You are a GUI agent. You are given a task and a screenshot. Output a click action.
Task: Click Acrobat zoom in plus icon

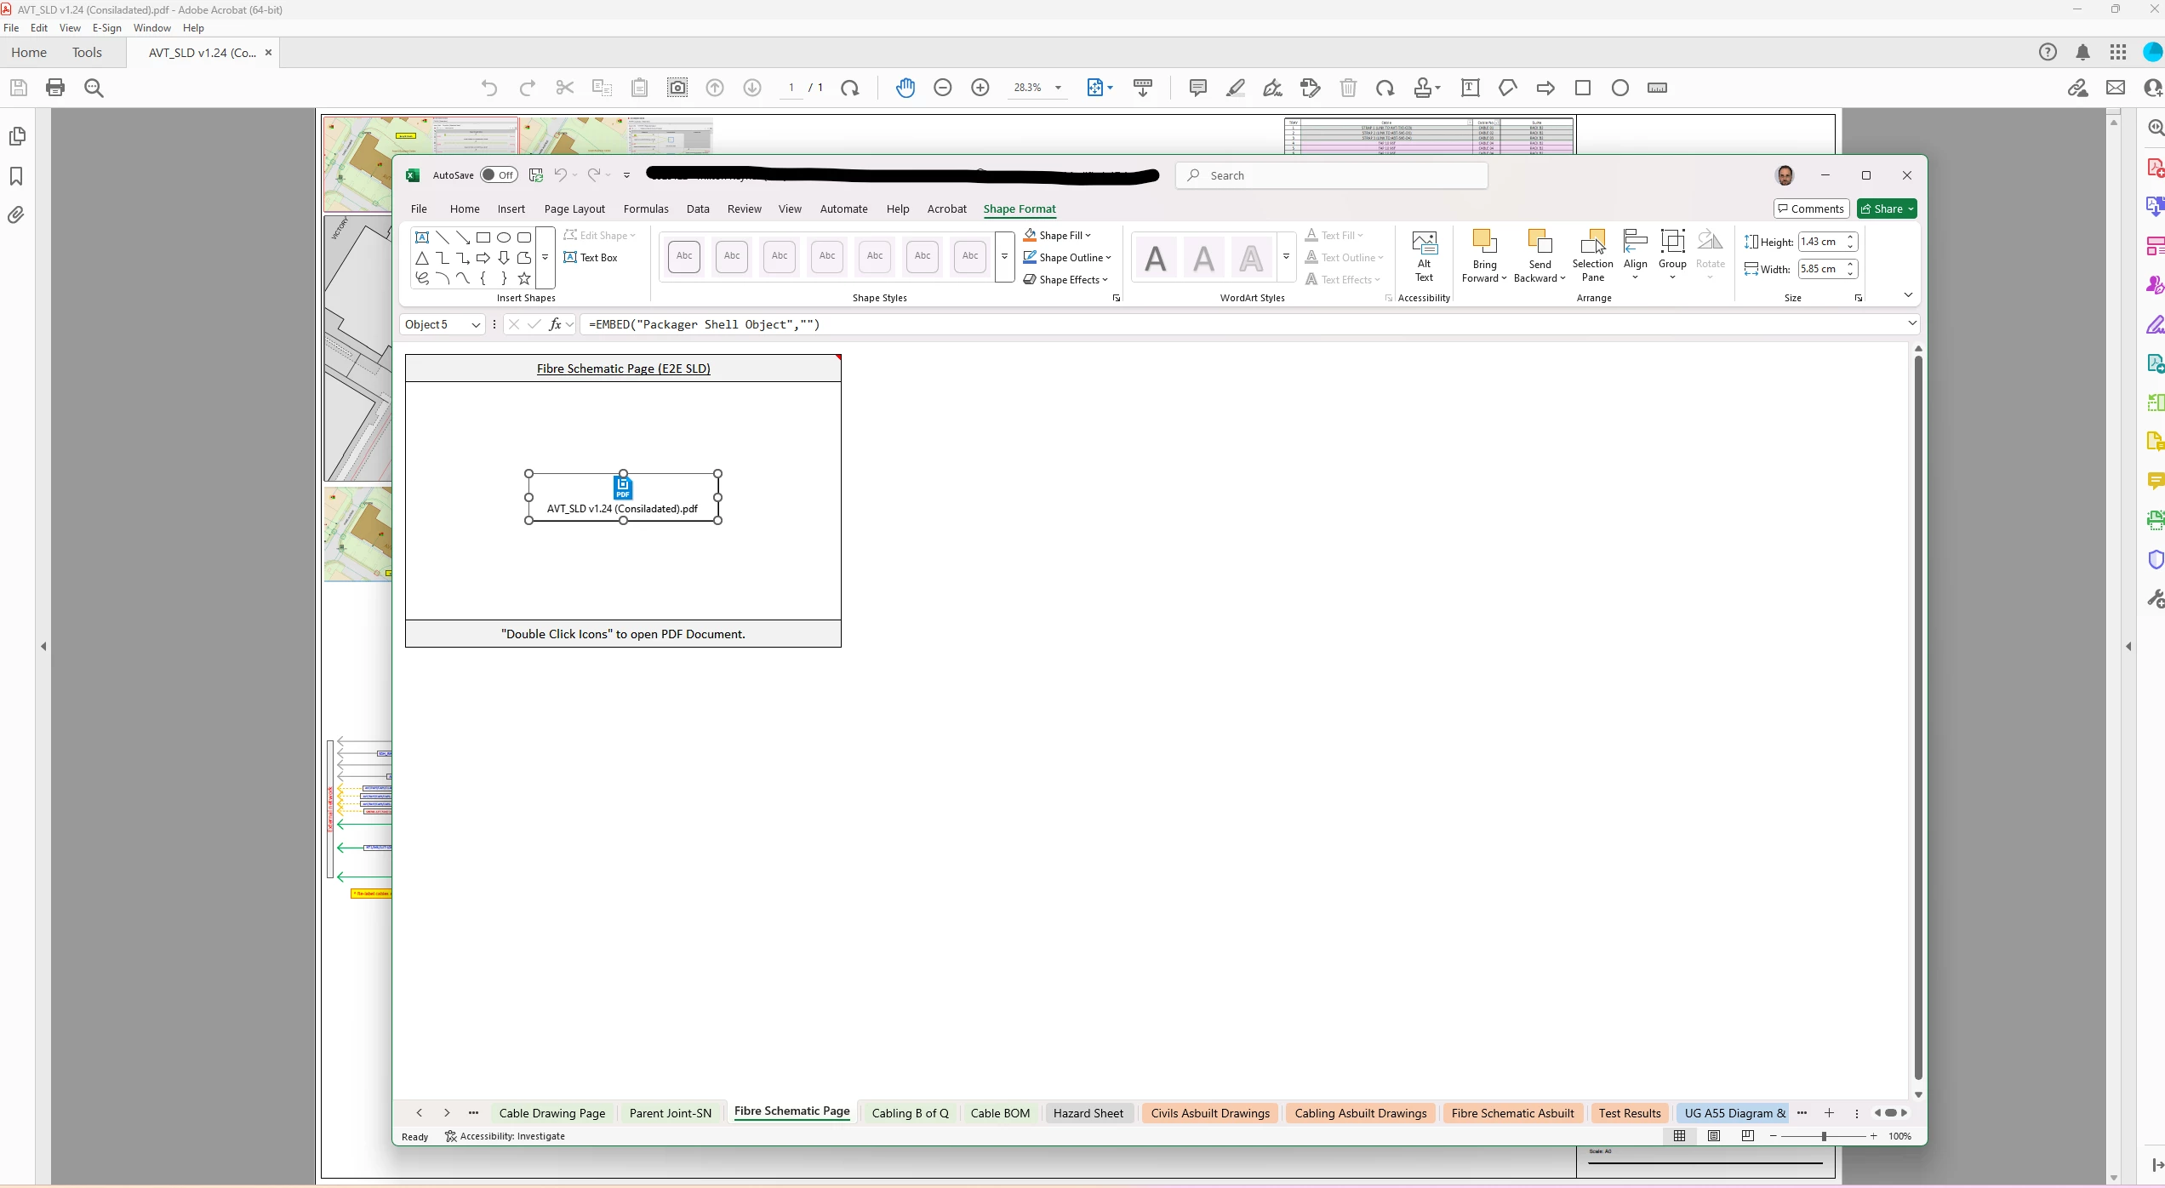pyautogui.click(x=980, y=88)
